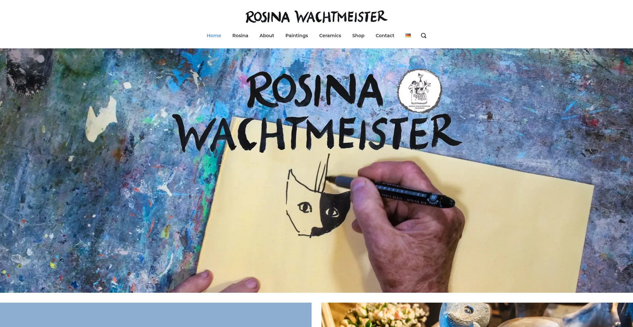The width and height of the screenshot is (633, 327).
Task: Open the ceramic sculpture photo below banner
Action: coord(477,315)
